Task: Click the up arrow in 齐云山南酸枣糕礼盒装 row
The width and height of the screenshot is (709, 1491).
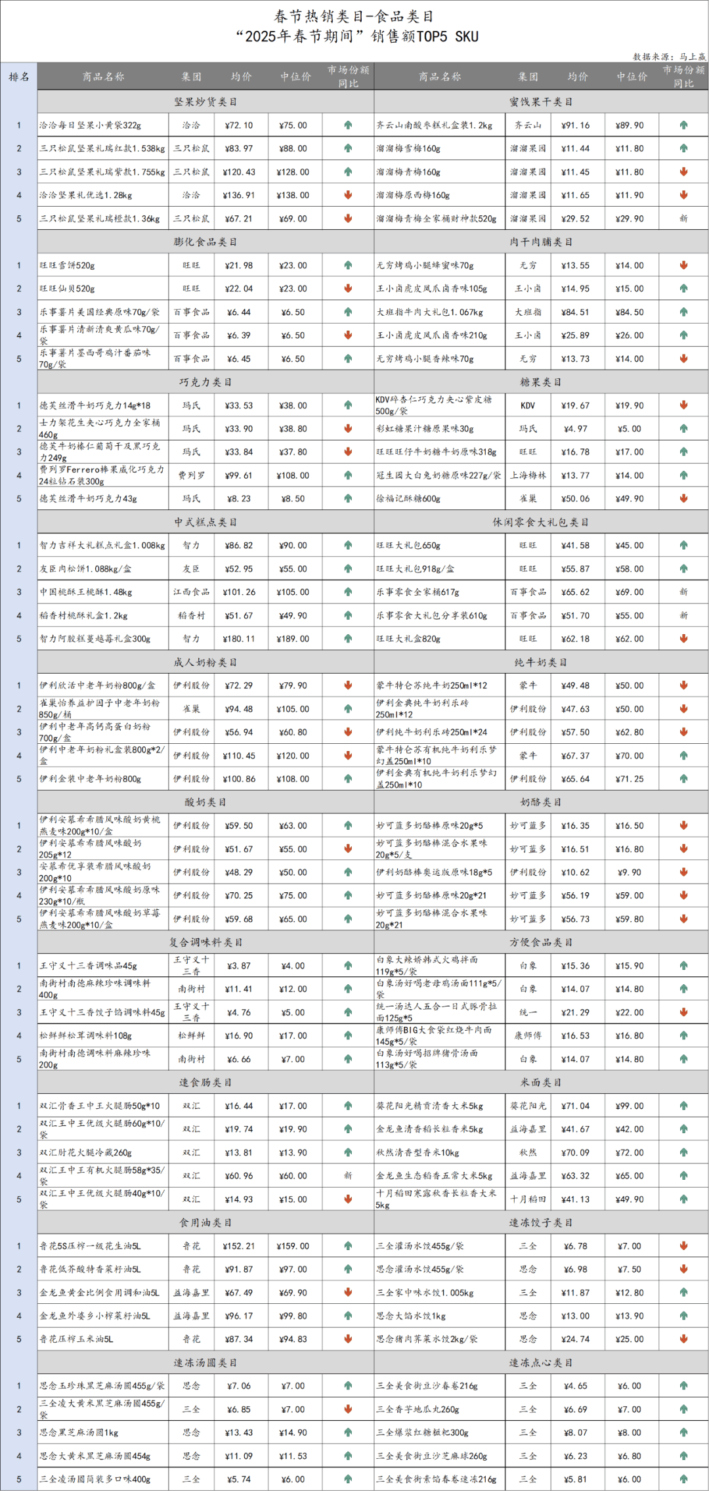Action: coord(683,125)
